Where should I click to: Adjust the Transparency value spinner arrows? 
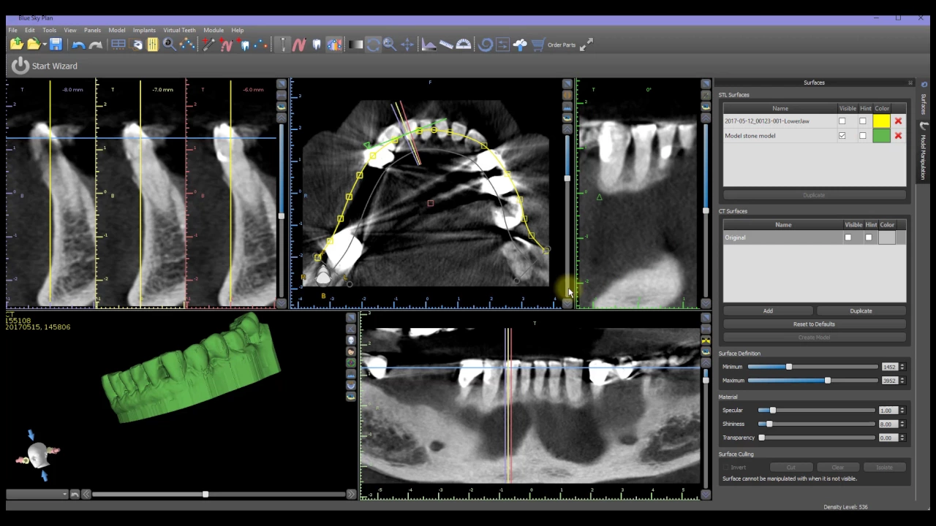[902, 438]
